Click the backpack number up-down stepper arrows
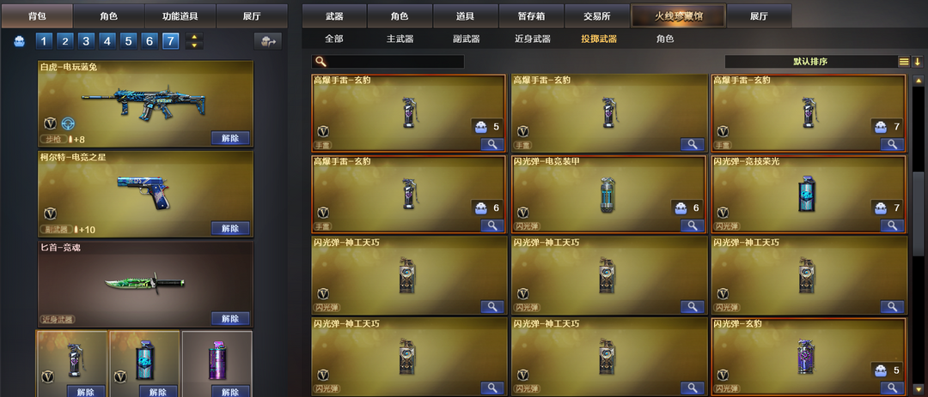This screenshot has height=397, width=928. (x=194, y=41)
